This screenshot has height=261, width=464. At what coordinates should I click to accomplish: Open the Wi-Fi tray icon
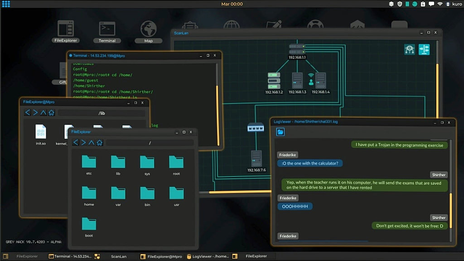tap(440, 4)
